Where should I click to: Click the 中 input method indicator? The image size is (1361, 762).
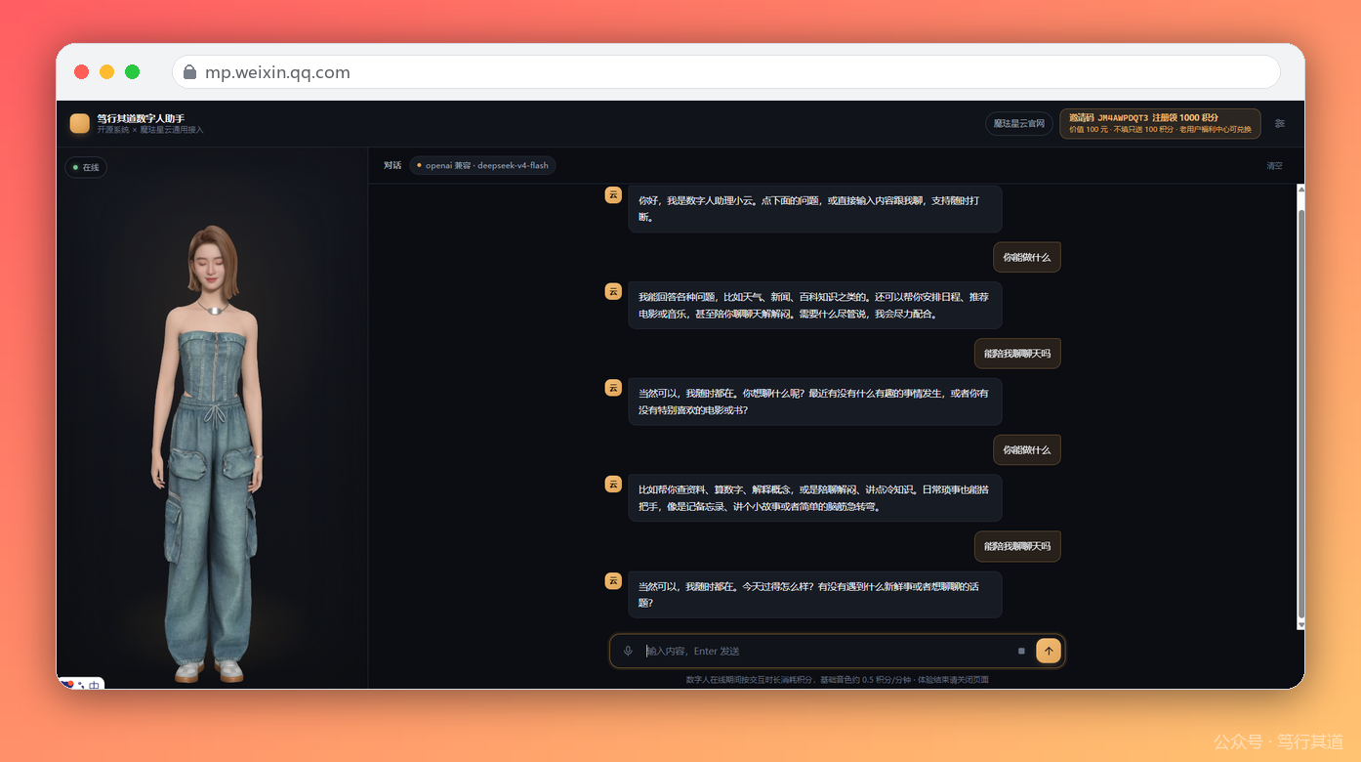tap(95, 686)
